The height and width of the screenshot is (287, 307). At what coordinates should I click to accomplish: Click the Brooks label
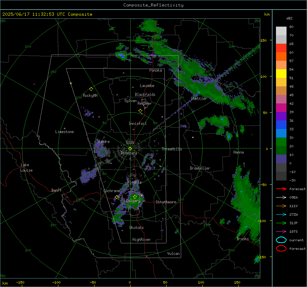243,239
